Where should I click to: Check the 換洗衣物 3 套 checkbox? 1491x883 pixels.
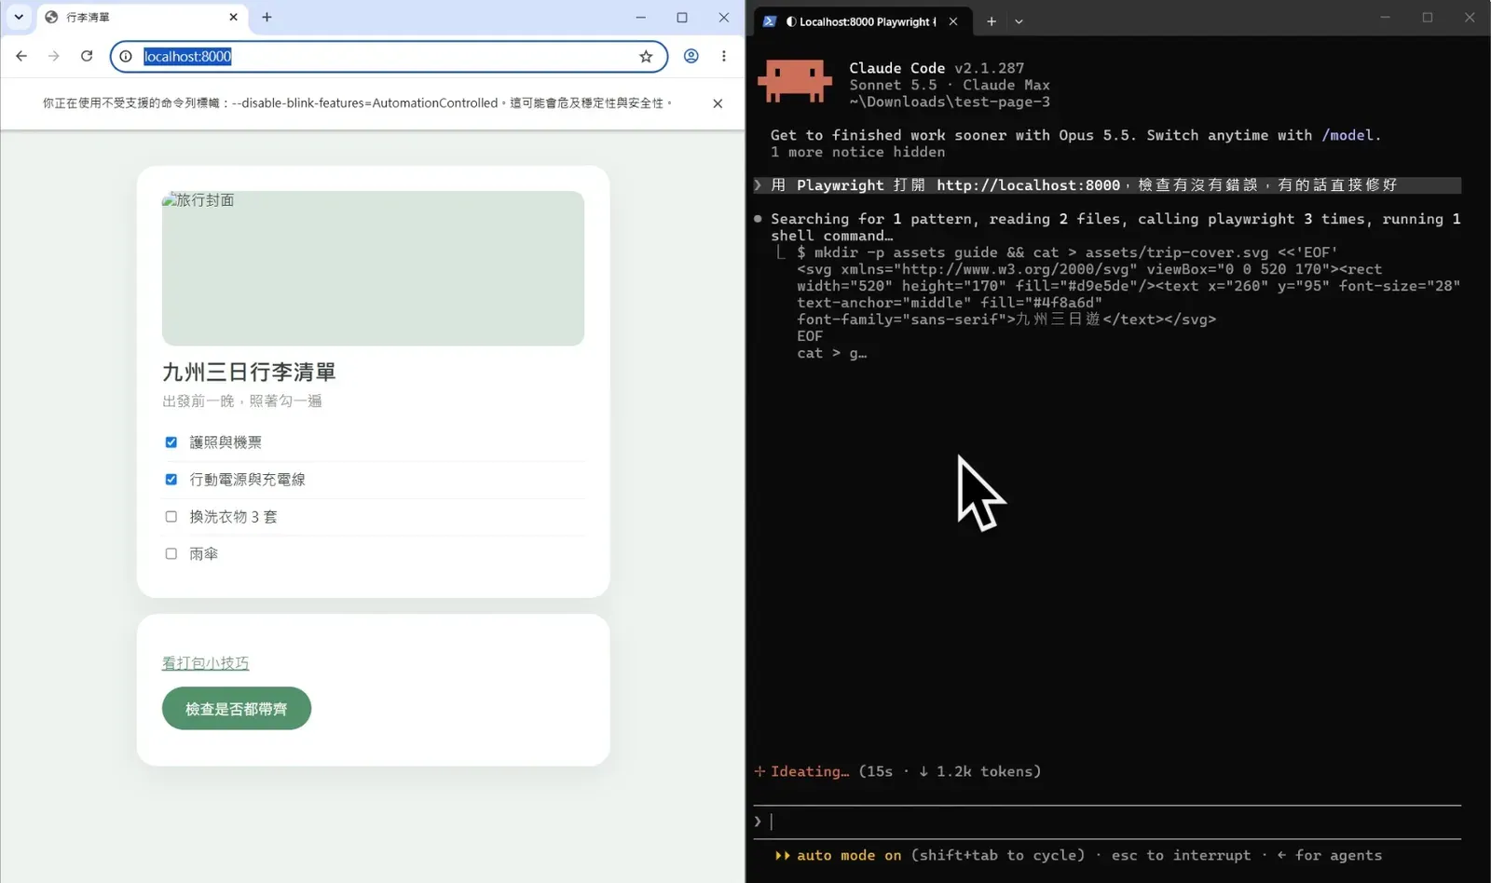[x=171, y=517]
